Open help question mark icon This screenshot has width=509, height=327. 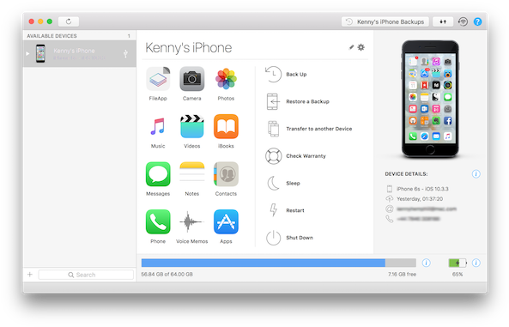(x=477, y=21)
